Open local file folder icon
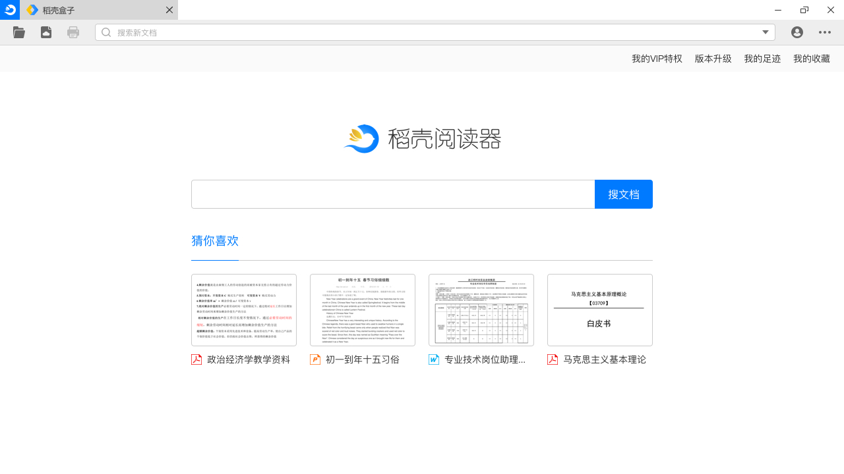 [x=19, y=32]
